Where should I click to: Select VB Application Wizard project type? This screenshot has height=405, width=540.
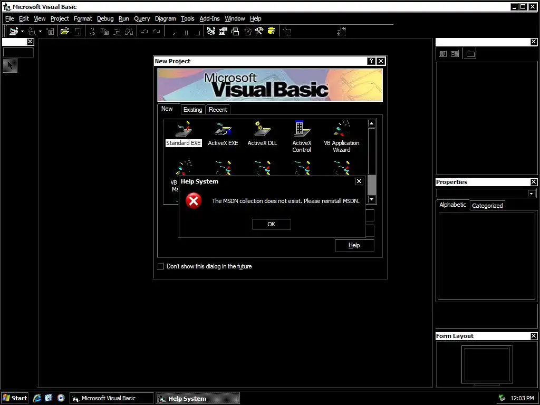click(x=342, y=137)
